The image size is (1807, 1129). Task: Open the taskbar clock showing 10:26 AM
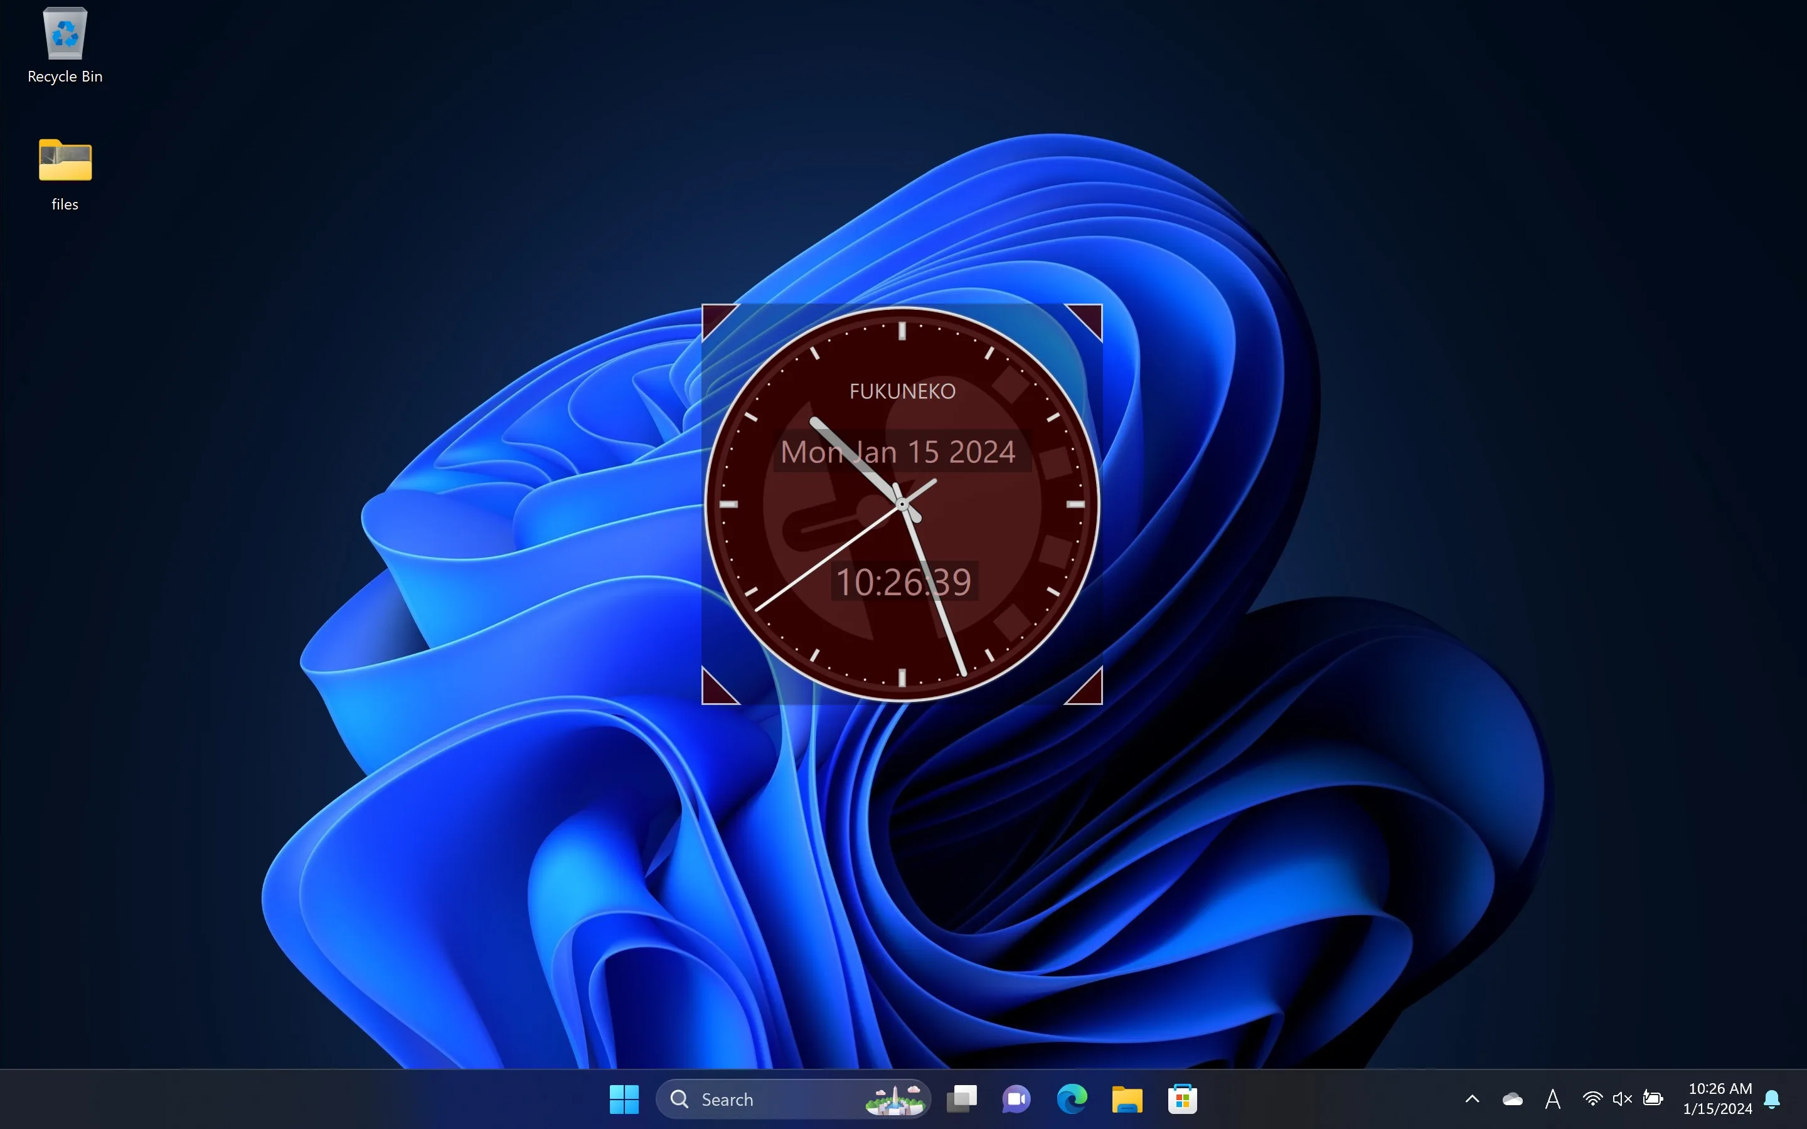pyautogui.click(x=1718, y=1099)
